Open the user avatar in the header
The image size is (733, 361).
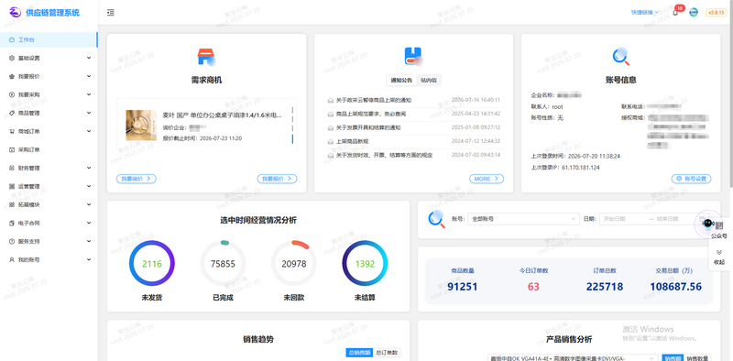click(694, 13)
